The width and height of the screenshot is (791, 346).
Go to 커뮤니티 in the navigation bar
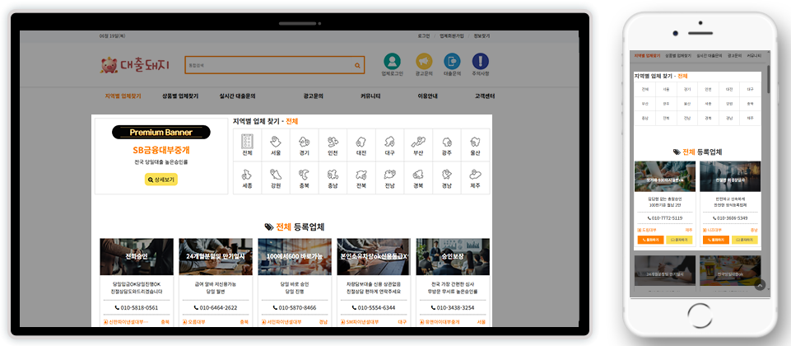click(x=370, y=96)
